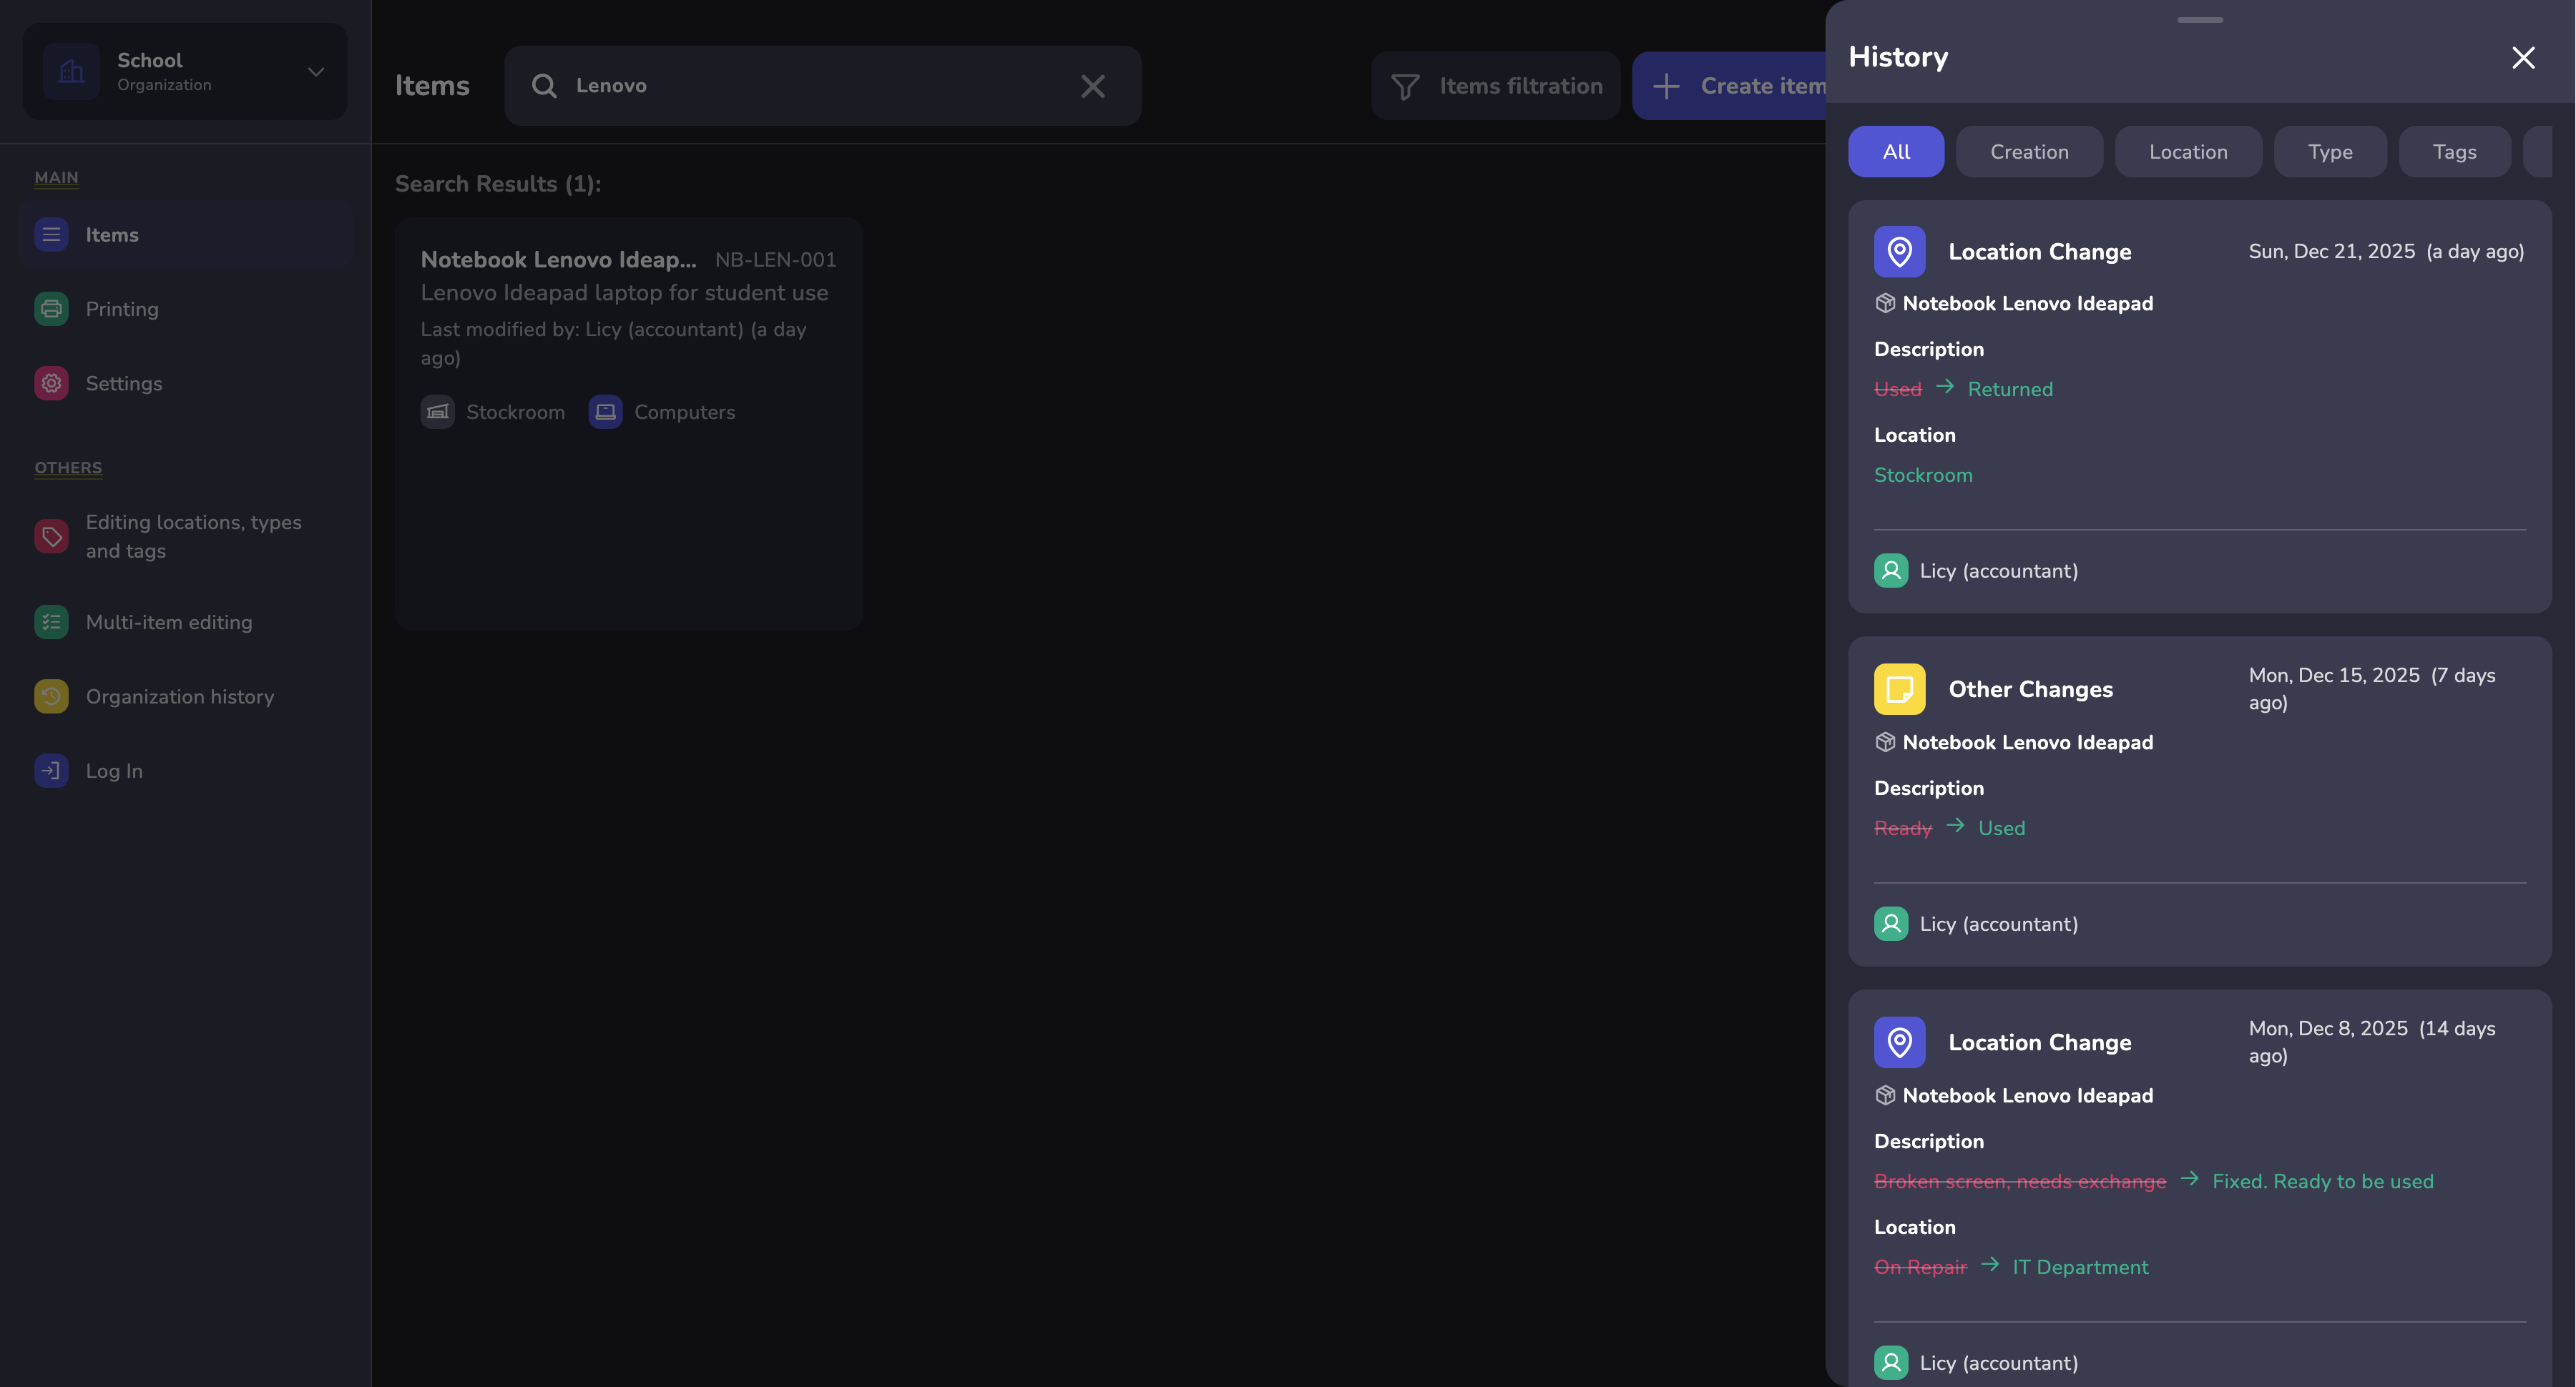Filter history by Tags
This screenshot has width=2576, height=1387.
[2454, 151]
